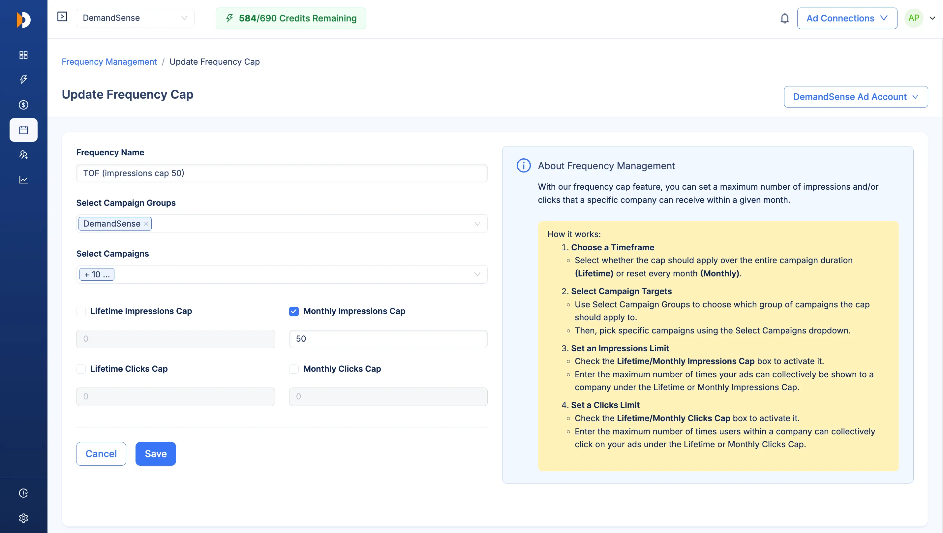Enable the Monthly Clicks Cap checkbox

[293, 369]
